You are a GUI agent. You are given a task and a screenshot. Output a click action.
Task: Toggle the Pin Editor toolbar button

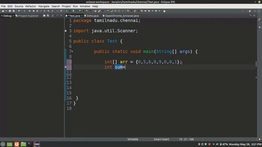coord(165,11)
